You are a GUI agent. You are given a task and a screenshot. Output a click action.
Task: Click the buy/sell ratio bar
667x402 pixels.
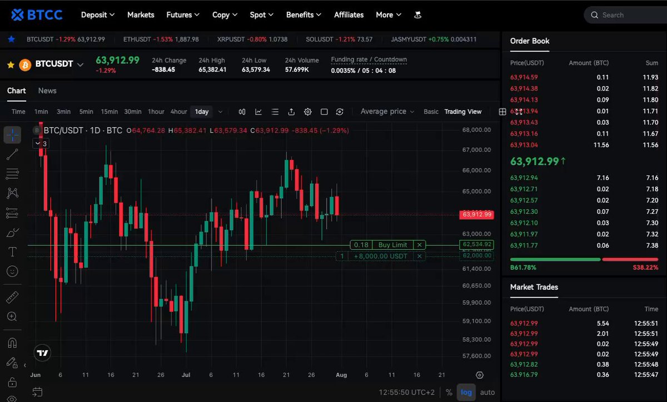pyautogui.click(x=584, y=259)
